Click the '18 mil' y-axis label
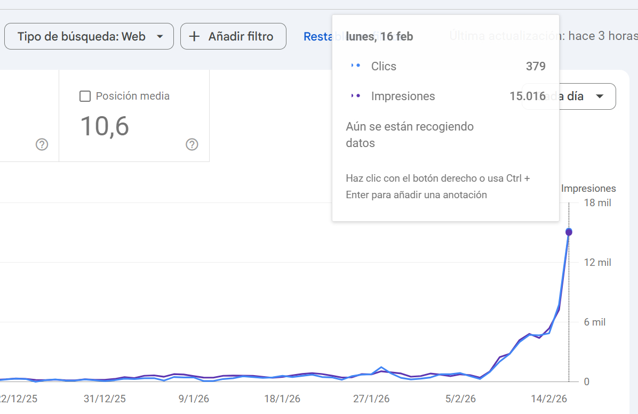 pyautogui.click(x=597, y=203)
